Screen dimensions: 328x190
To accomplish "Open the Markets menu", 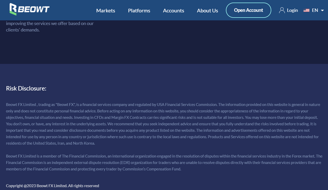I will pos(106,11).
